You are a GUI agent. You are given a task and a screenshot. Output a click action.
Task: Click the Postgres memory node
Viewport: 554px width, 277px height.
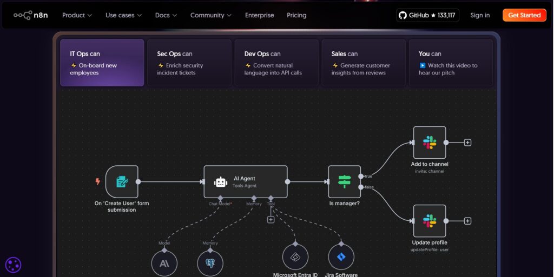[x=210, y=264]
